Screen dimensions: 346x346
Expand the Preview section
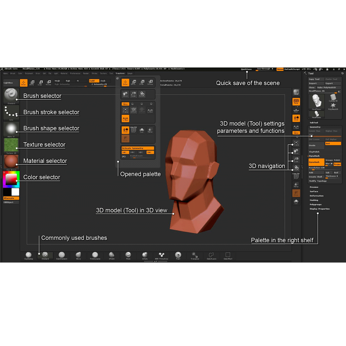point(314,187)
